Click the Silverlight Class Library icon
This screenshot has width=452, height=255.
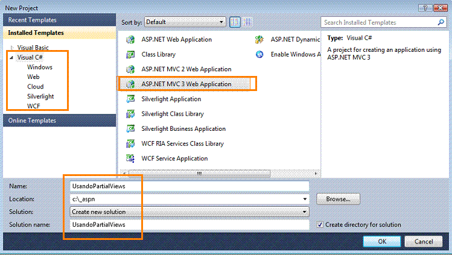(130, 114)
